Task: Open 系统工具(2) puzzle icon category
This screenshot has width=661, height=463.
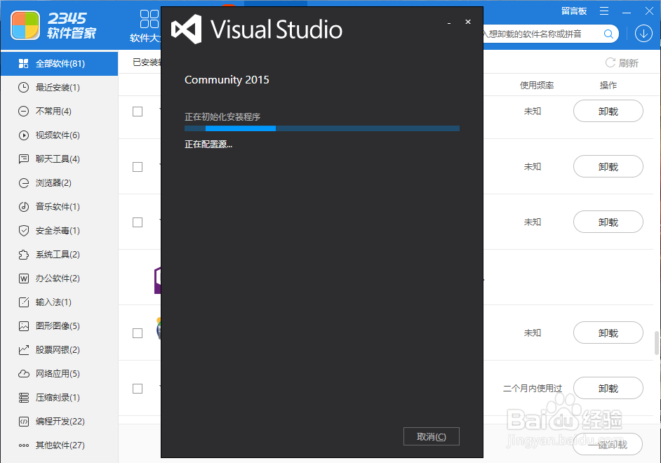Action: click(24, 255)
